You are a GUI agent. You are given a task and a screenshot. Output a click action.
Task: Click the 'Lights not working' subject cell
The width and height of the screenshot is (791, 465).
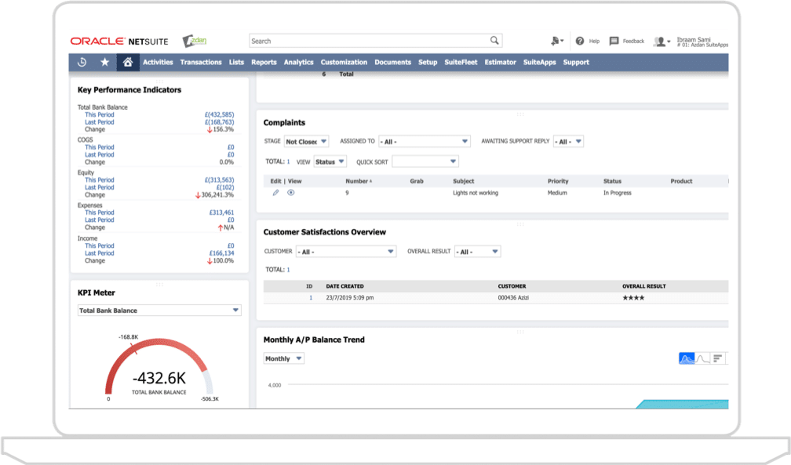click(476, 193)
